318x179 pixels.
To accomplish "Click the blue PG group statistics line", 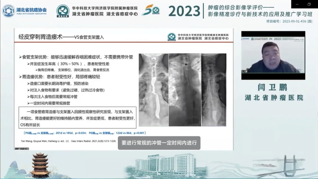I will (85, 133).
